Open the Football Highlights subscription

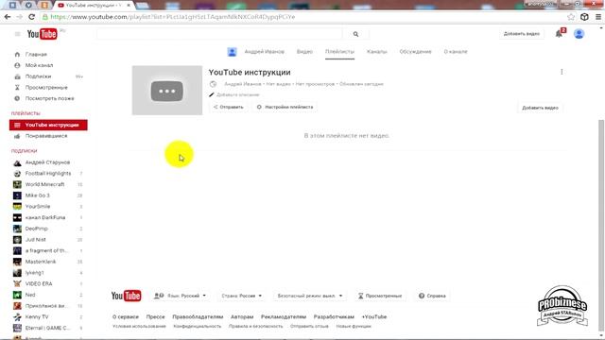pyautogui.click(x=48, y=174)
